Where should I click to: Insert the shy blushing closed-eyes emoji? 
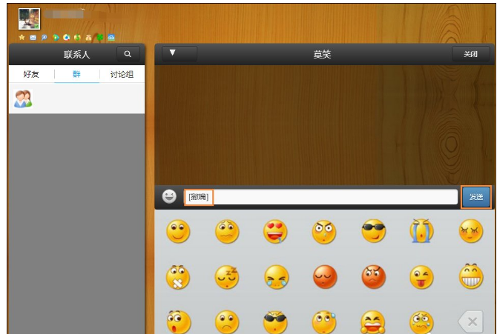click(x=471, y=231)
